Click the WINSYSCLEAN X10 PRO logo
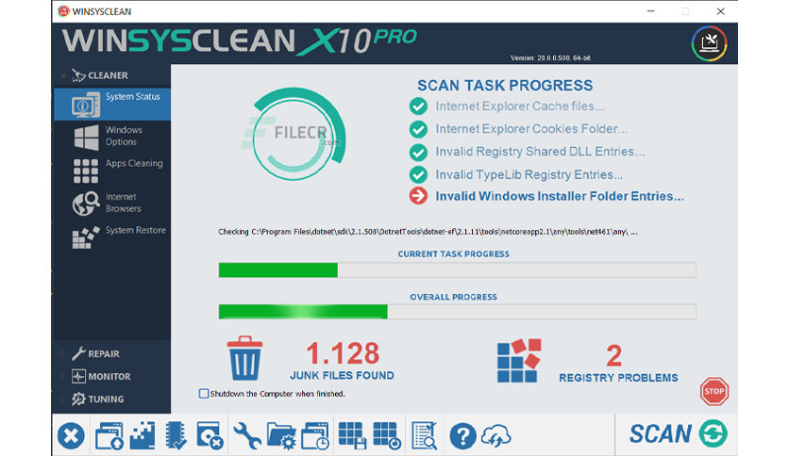 [240, 41]
